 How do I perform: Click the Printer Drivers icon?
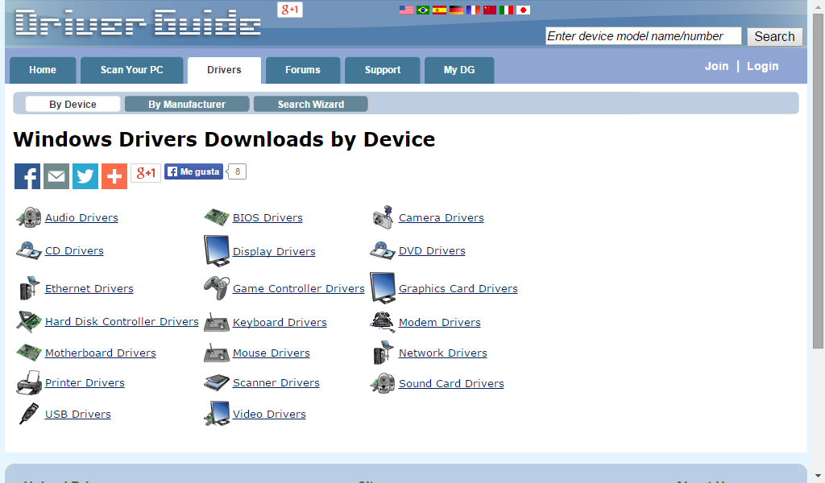click(x=29, y=382)
